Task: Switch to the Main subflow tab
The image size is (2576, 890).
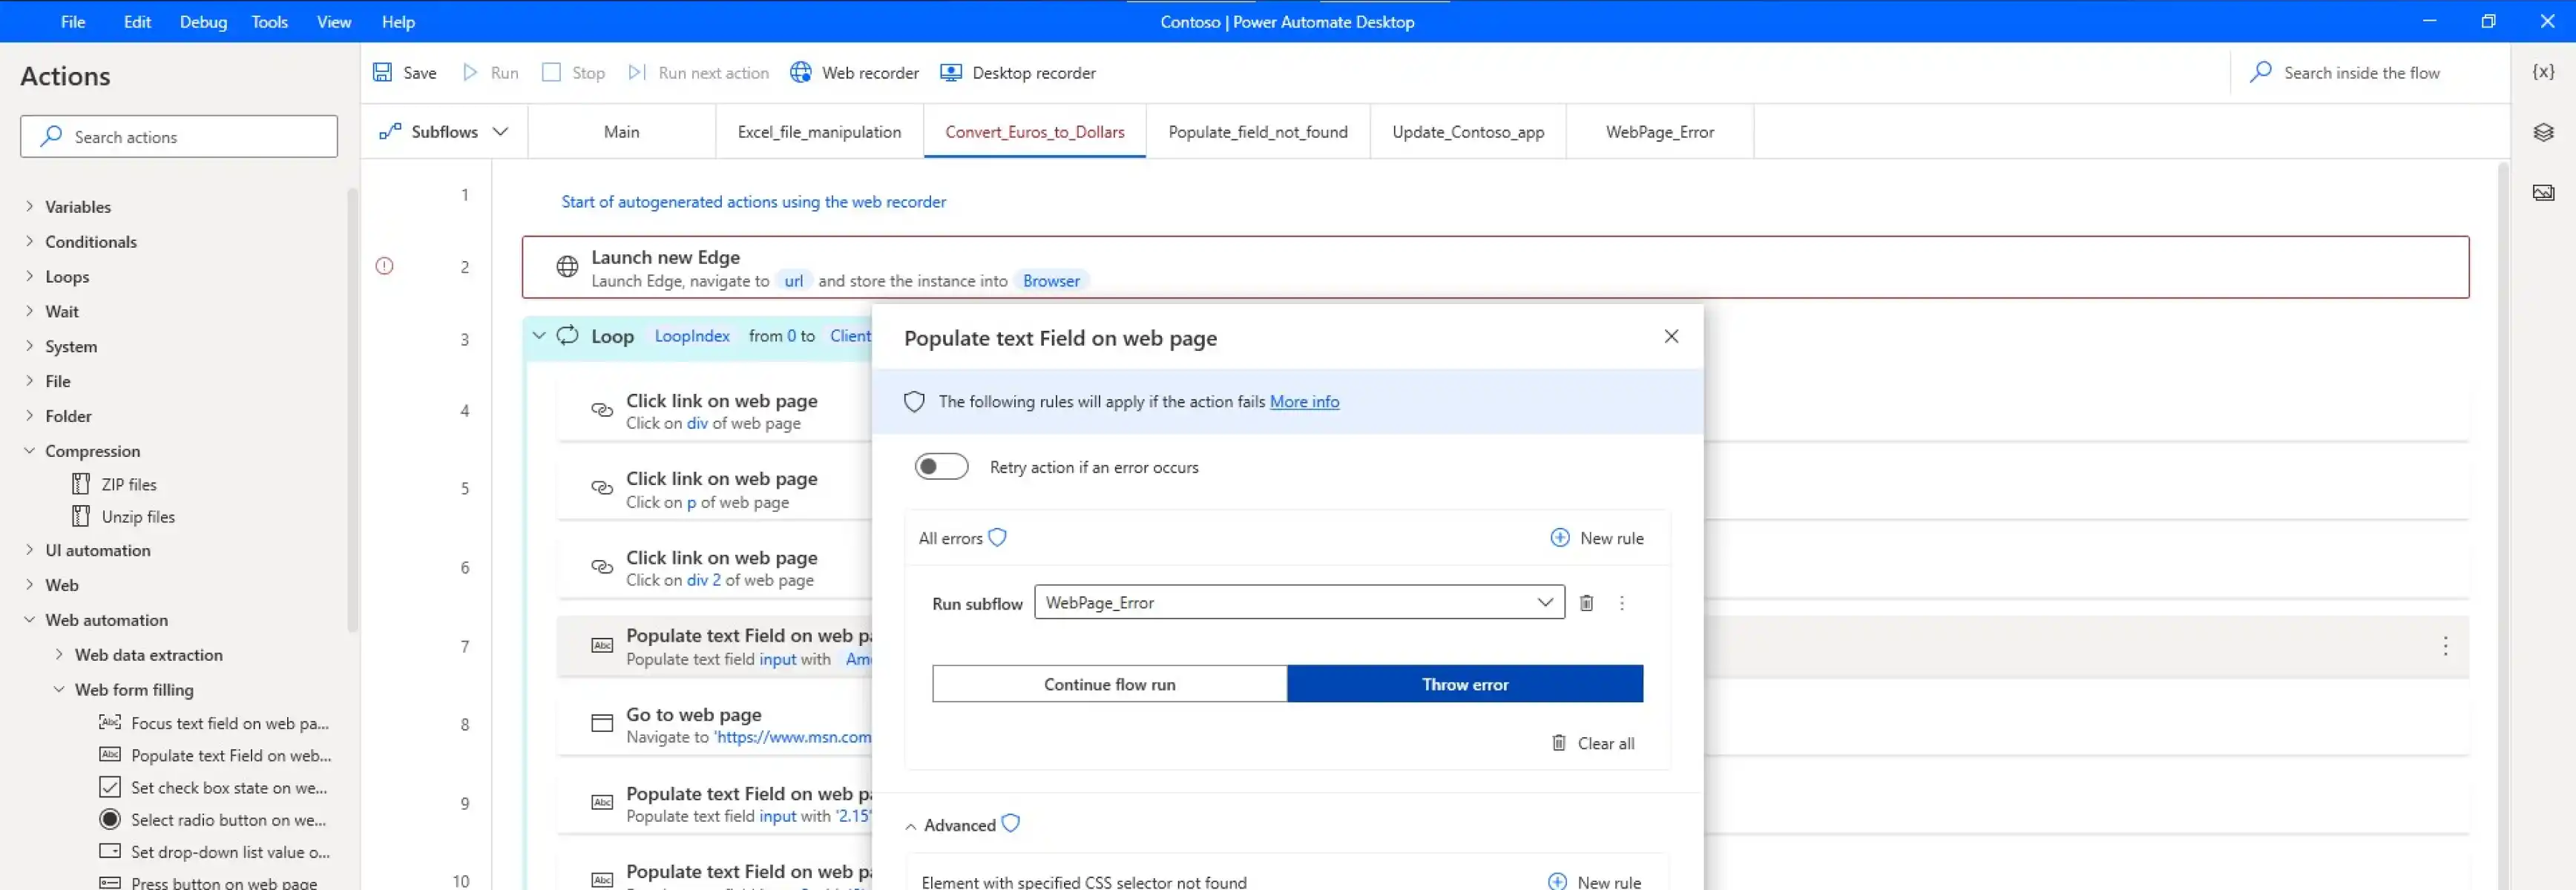Action: tap(621, 131)
